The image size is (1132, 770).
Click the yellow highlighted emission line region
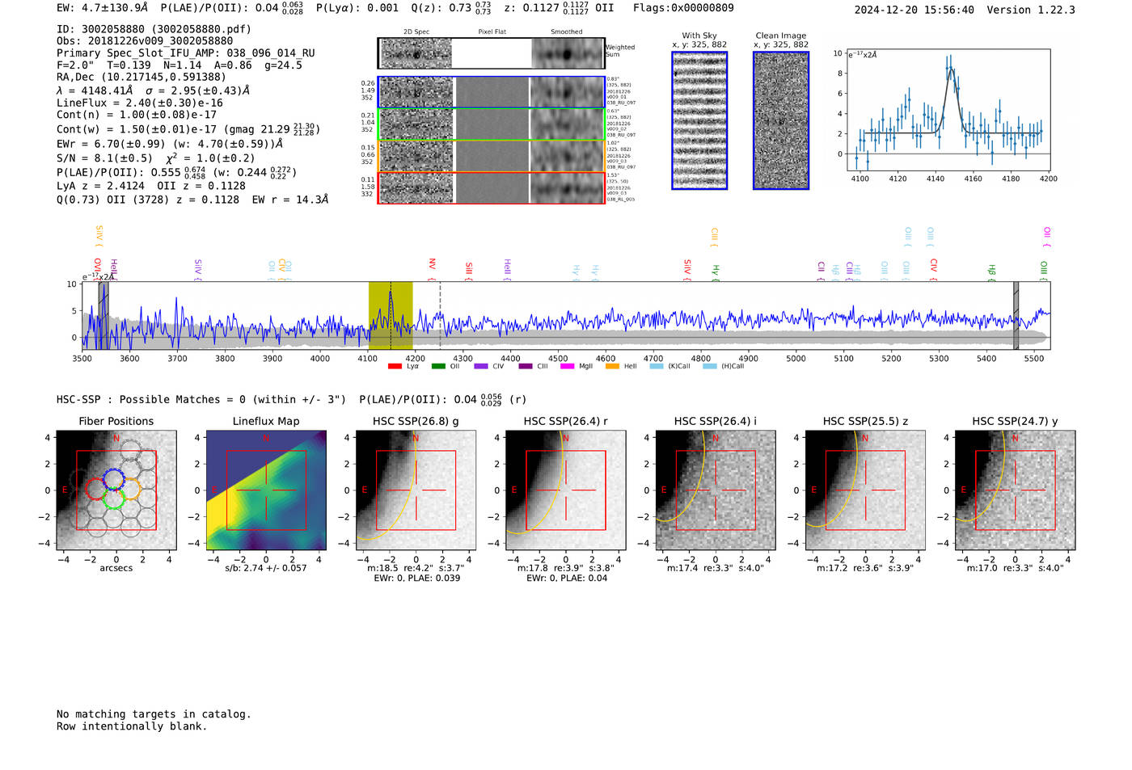click(391, 315)
